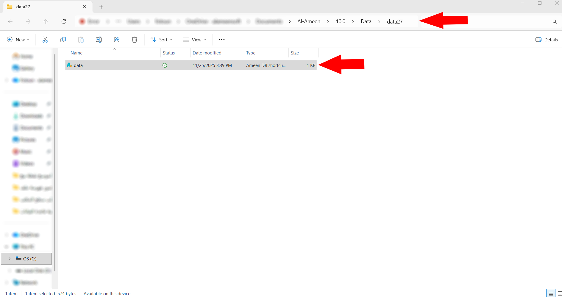Click the Copy icon in toolbar

pyautogui.click(x=63, y=40)
